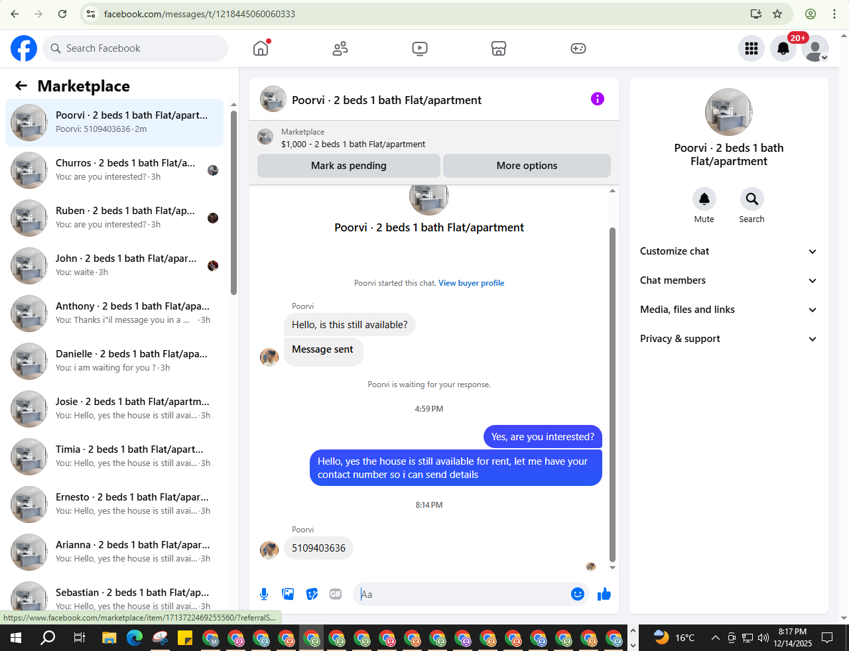Viewport: 849px width, 651px height.
Task: Click the Mark as pending button
Action: tap(349, 166)
